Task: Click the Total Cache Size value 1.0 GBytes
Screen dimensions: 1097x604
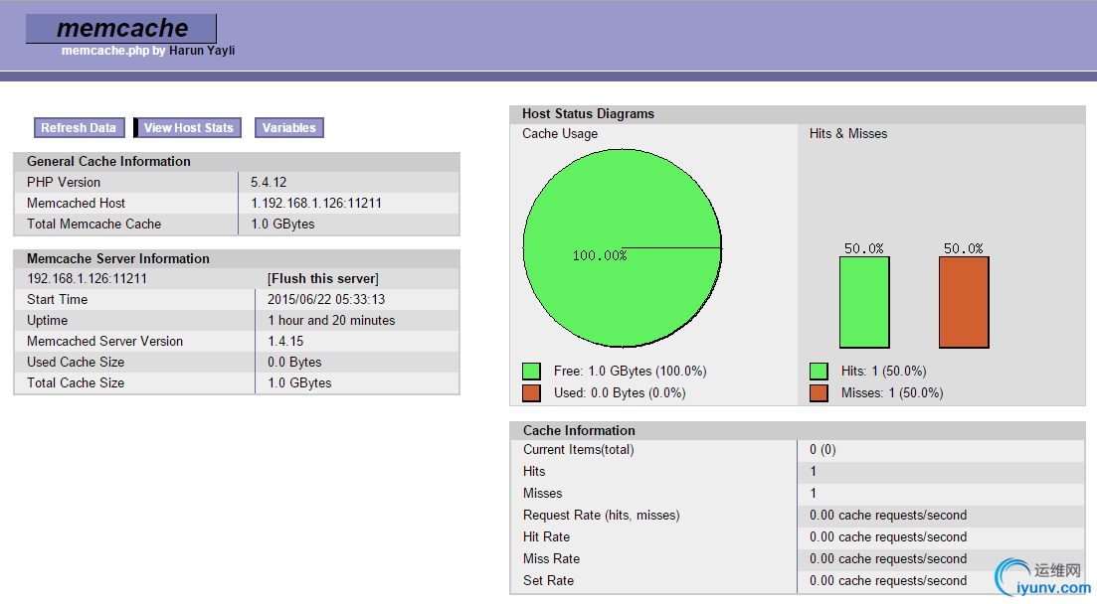Action: tap(299, 383)
